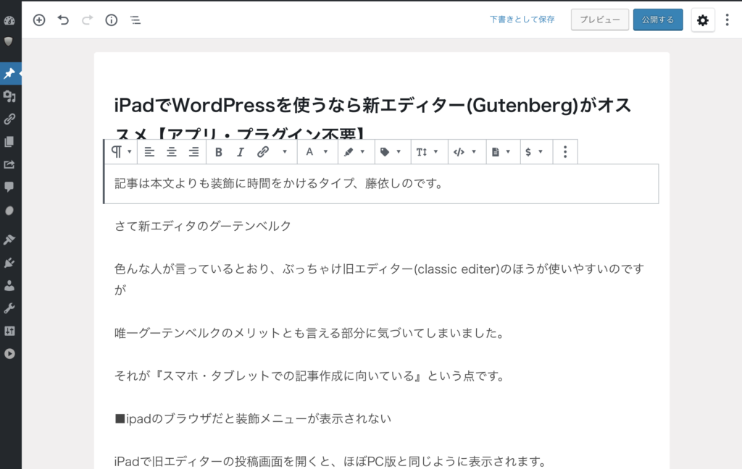Click the paragraph mentioning classic editer

[379, 279]
